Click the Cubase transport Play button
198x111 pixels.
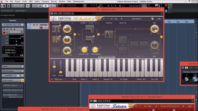pyautogui.click(x=51, y=6)
